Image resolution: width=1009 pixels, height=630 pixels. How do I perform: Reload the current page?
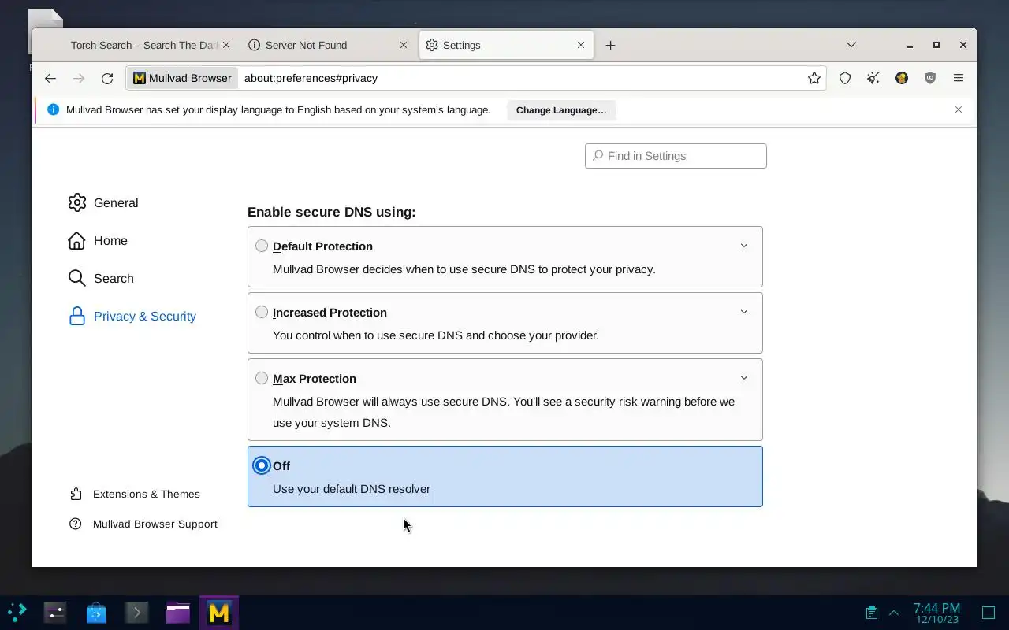point(107,78)
